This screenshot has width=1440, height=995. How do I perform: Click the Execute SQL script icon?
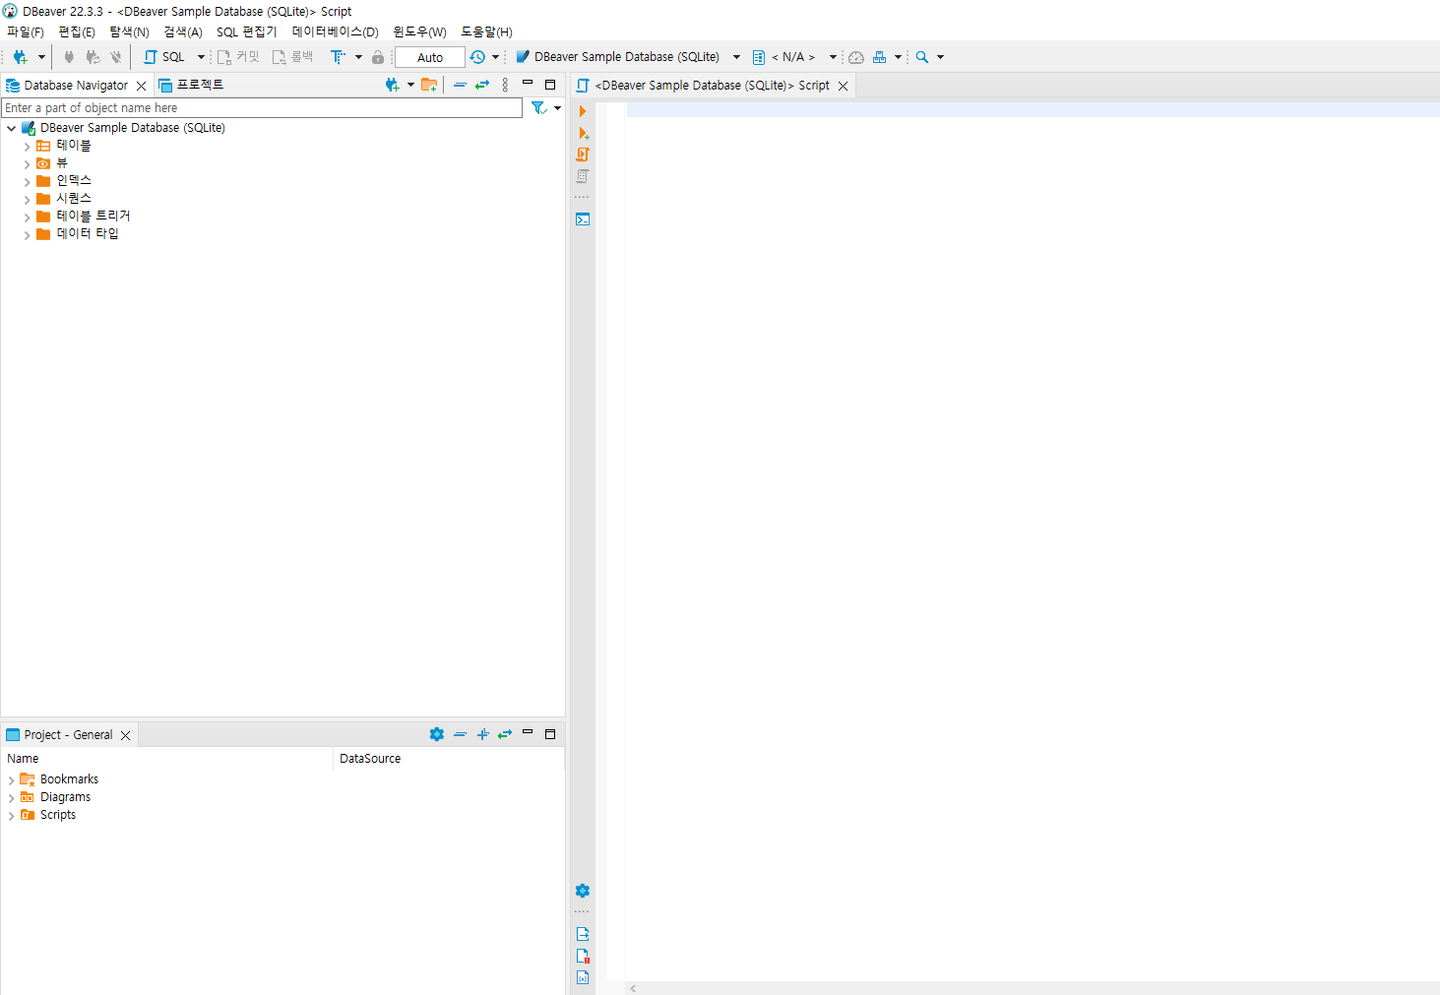coord(583,155)
